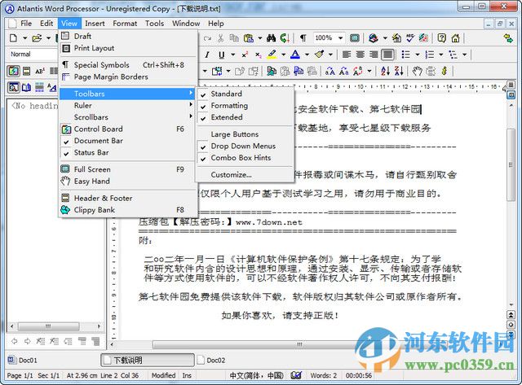Apply italic formatting
This screenshot has width=522, height=385.
pos(207,55)
